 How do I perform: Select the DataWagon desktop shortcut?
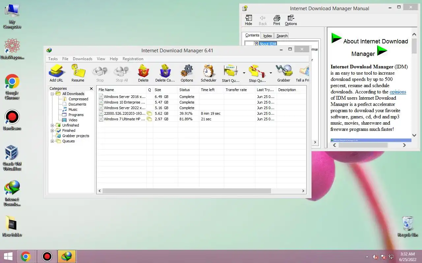point(12,49)
